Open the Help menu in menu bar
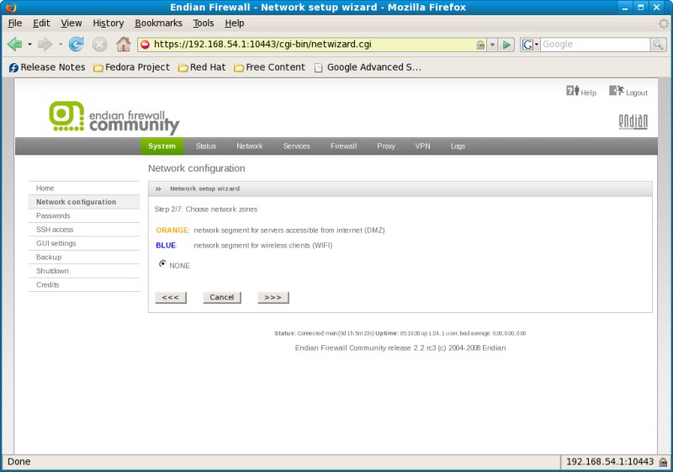The height and width of the screenshot is (472, 673). [235, 24]
